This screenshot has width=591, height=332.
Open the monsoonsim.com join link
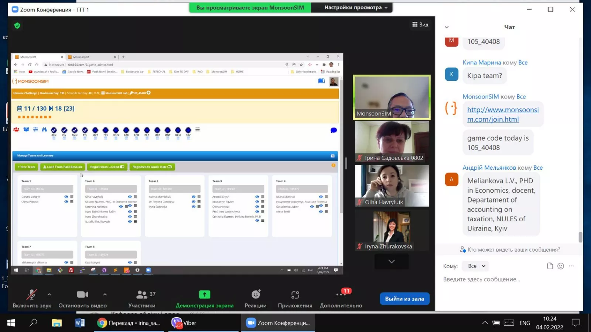[x=502, y=114]
